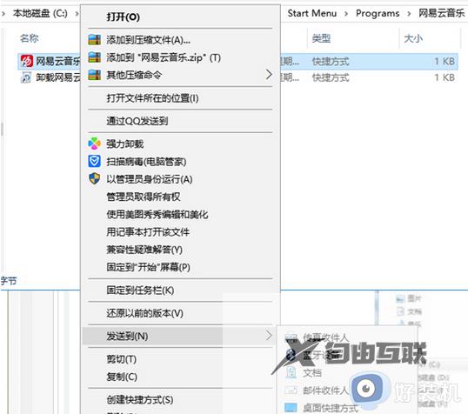Click the 桌面快捷方式 desktop icon
This screenshot has width=468, height=414.
(291, 408)
